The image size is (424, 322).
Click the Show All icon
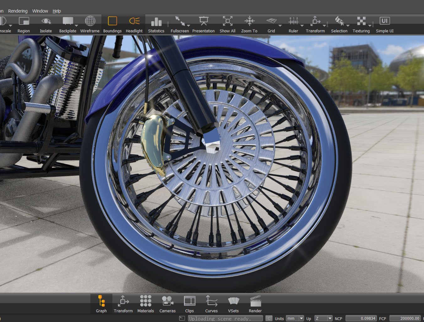228,21
